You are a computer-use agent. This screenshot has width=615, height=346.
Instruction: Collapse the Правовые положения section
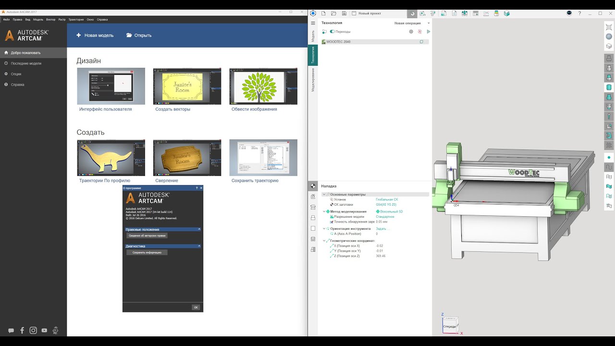(199, 229)
